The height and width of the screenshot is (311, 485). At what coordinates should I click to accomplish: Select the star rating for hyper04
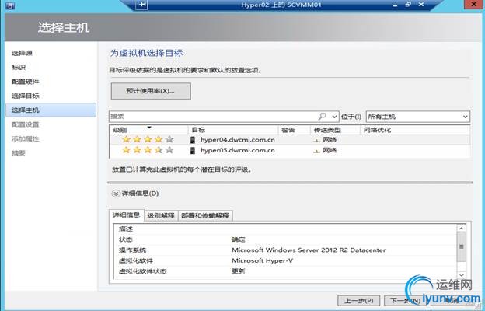(x=148, y=140)
